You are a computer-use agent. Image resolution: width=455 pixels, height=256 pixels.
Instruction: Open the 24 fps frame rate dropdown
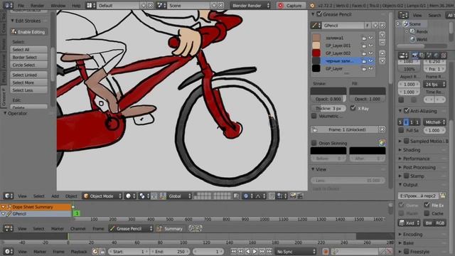[434, 85]
